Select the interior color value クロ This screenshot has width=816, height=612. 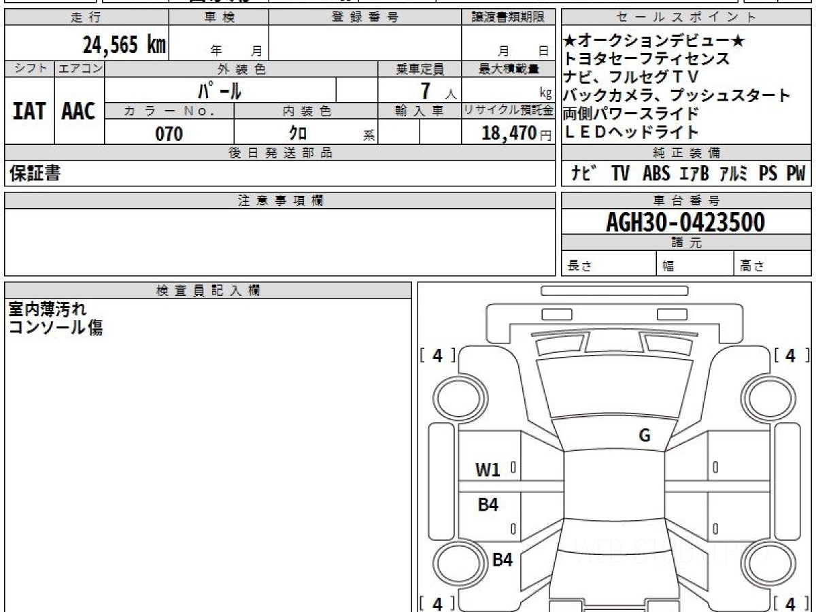[298, 133]
